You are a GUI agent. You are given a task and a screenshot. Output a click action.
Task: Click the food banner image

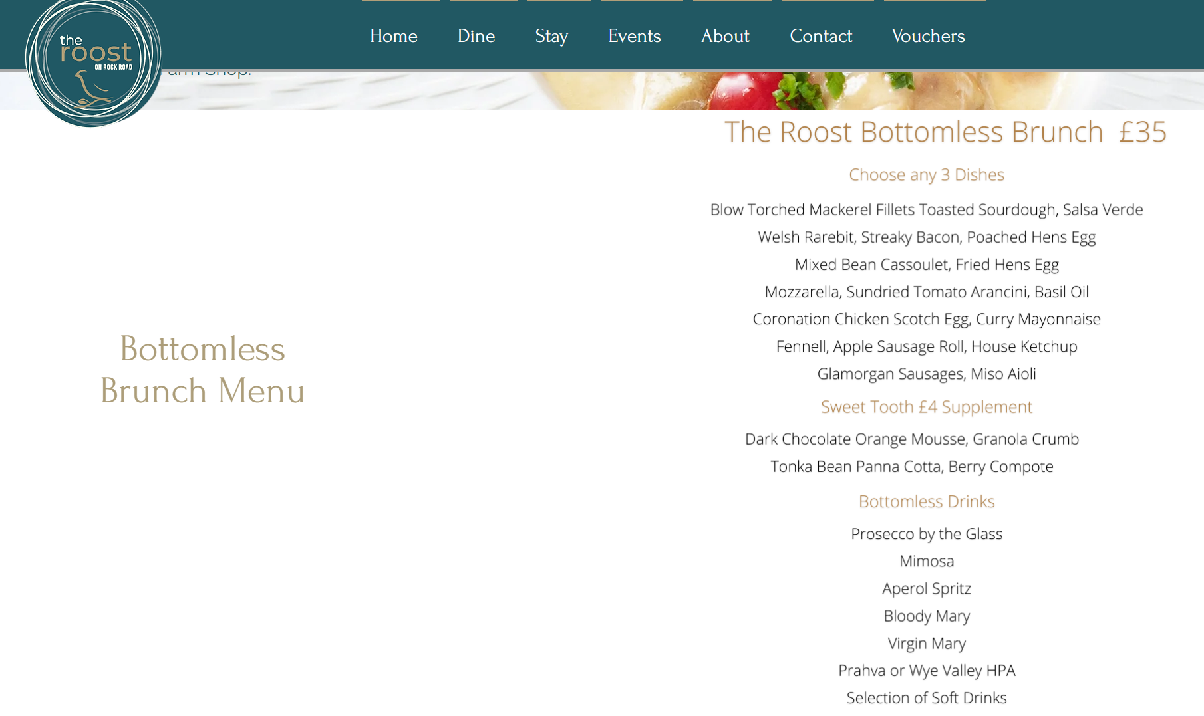pos(732,91)
